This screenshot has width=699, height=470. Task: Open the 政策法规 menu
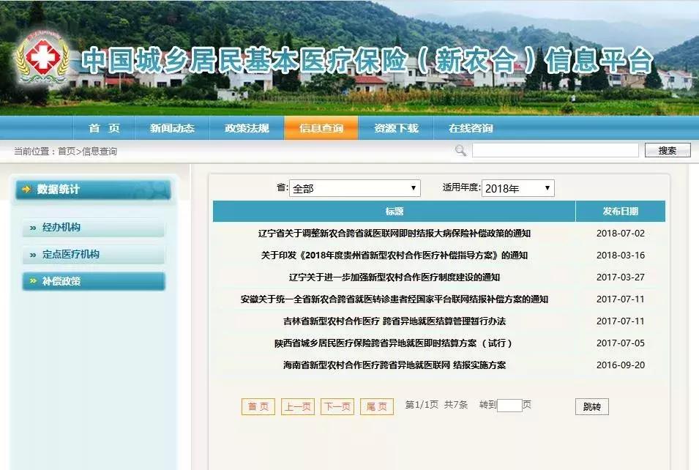pos(247,127)
